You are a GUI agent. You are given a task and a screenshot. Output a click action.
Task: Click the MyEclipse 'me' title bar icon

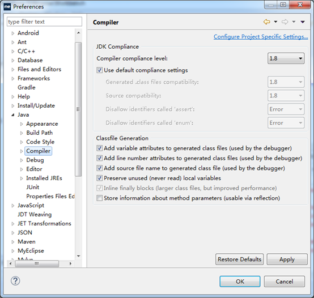point(7,7)
